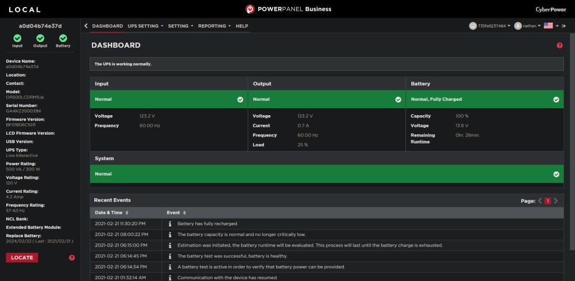Go to next page of Recent Events
575x281 pixels.
pos(555,201)
